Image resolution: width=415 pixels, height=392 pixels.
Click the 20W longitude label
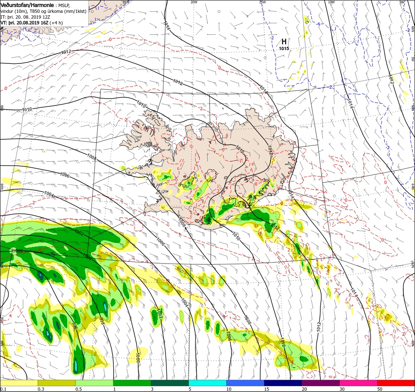point(194,2)
